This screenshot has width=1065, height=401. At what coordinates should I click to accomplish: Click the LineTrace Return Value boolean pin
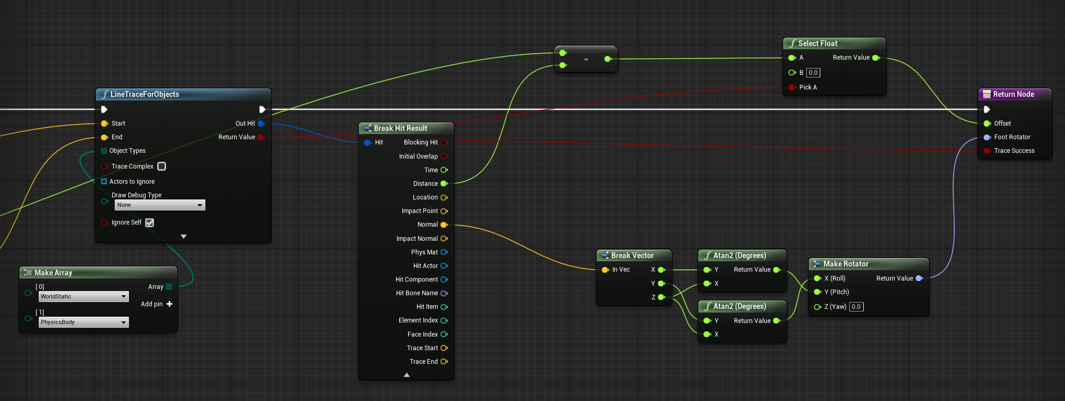click(261, 137)
